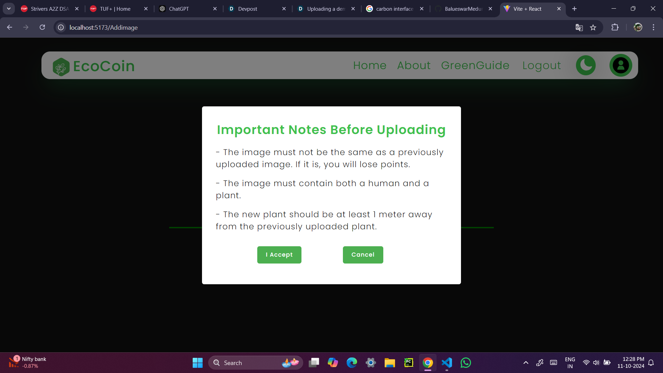Toggle dark mode moon icon
This screenshot has height=373, width=663.
click(586, 65)
